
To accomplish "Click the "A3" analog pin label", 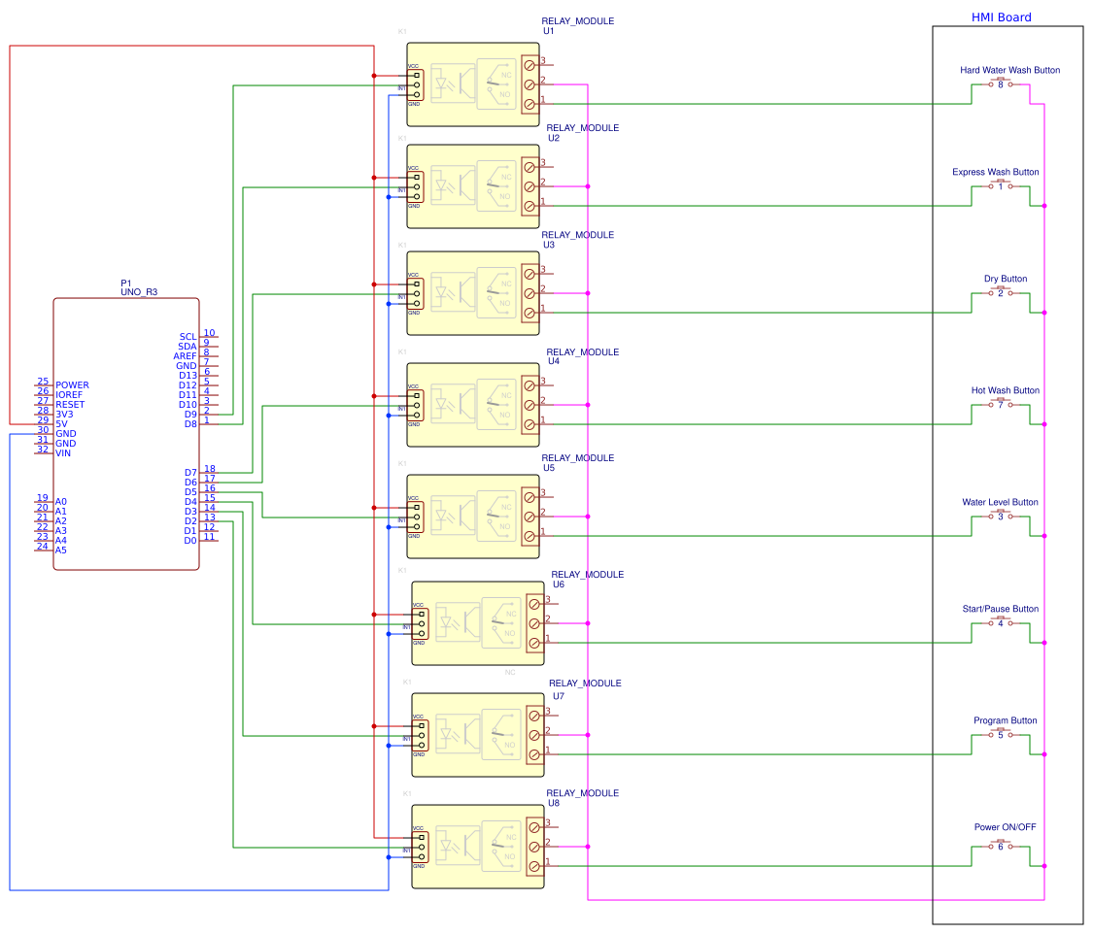I will (61, 531).
